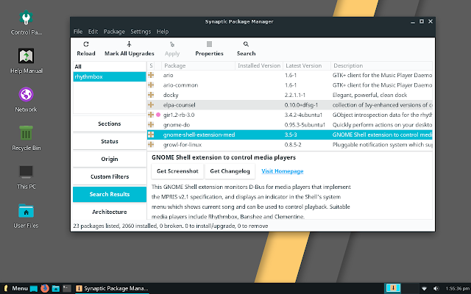Image resolution: width=471 pixels, height=294 pixels.
Task: Select the rhythmbox search entry
Action: pos(110,76)
